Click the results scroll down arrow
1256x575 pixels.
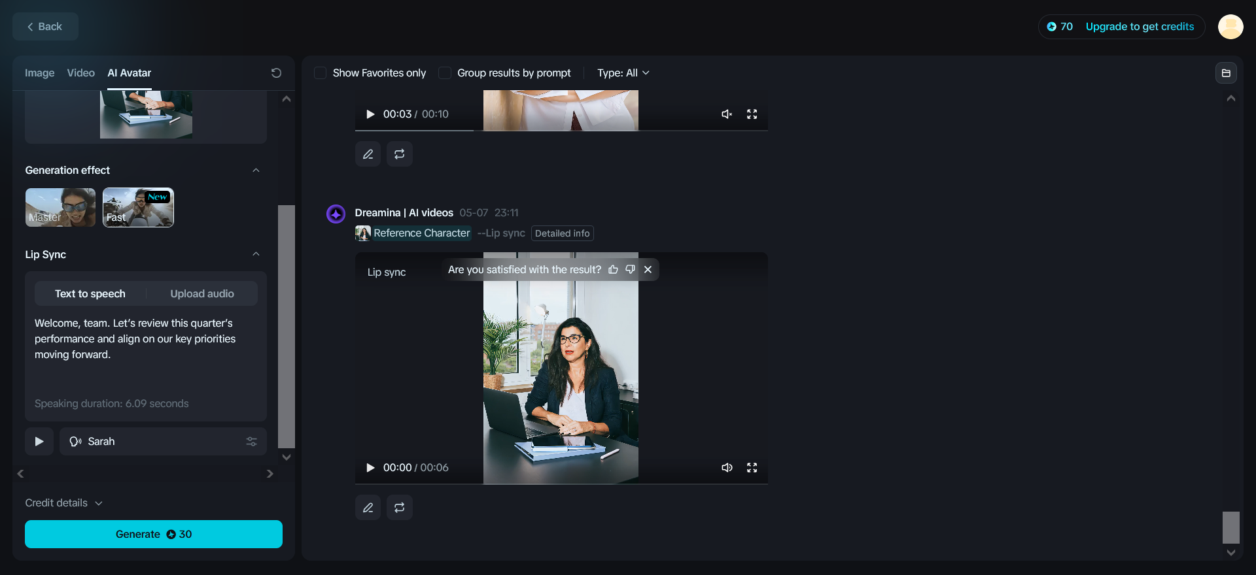pos(1231,553)
